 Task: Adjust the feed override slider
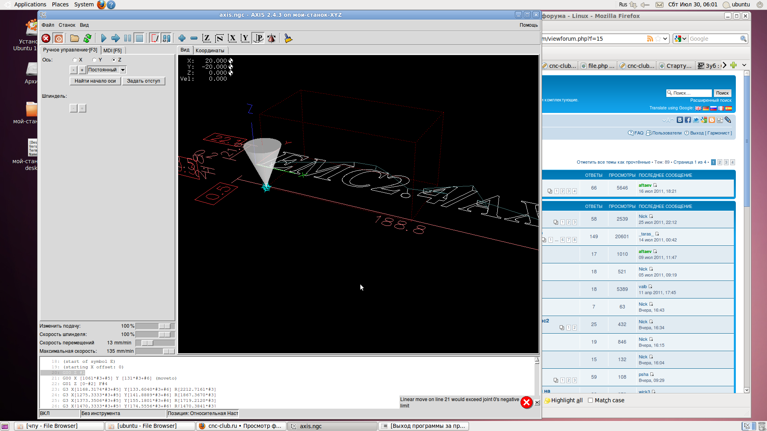(x=164, y=326)
